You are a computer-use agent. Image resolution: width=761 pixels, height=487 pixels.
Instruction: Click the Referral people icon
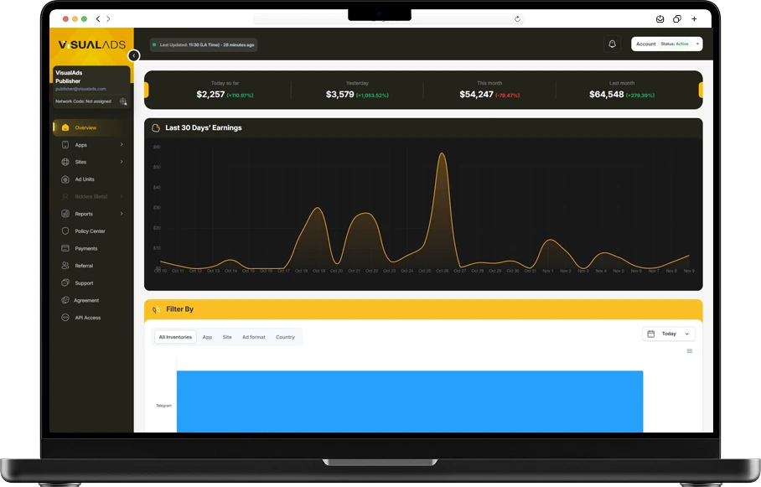67,265
